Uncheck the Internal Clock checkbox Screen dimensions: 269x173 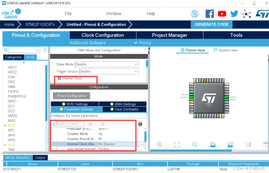point(59,78)
